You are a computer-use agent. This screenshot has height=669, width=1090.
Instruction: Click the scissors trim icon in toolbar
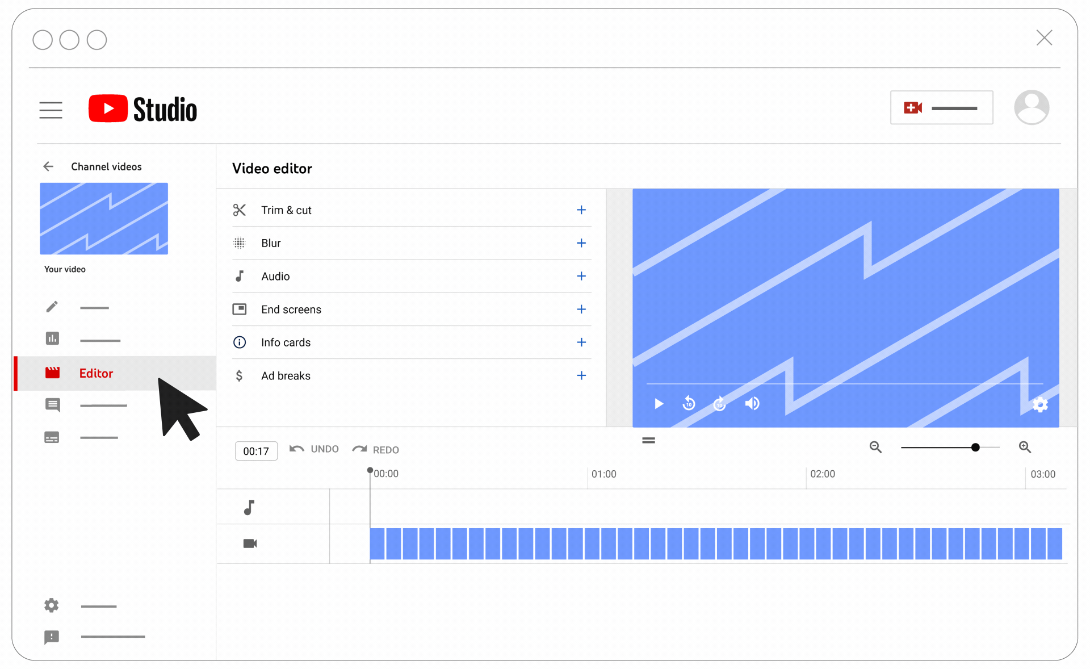tap(240, 210)
